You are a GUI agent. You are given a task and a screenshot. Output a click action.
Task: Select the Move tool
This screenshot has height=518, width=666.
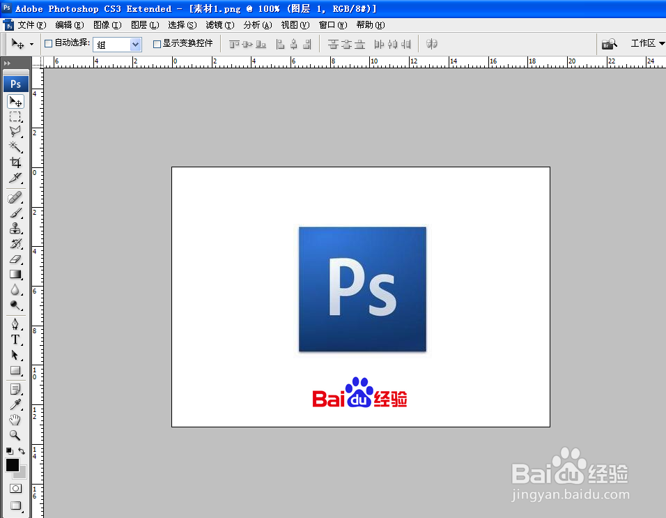tap(15, 102)
